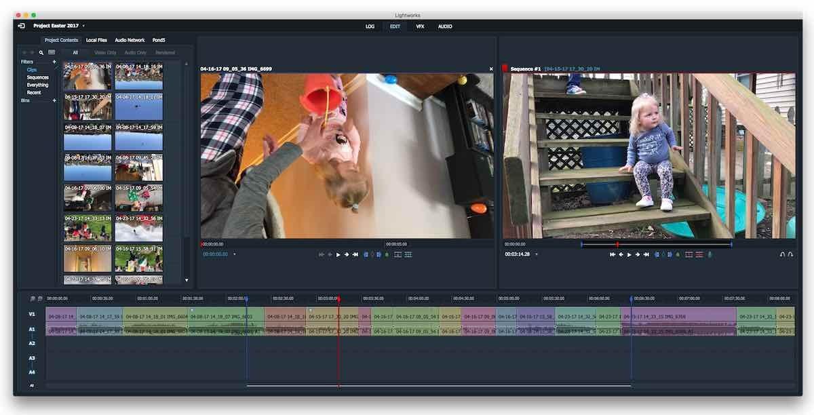
Task: Add a new bin with Bins plus icon
Action: 54,100
